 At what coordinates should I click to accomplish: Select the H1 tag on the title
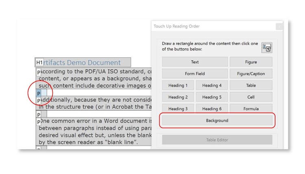pyautogui.click(x=39, y=63)
